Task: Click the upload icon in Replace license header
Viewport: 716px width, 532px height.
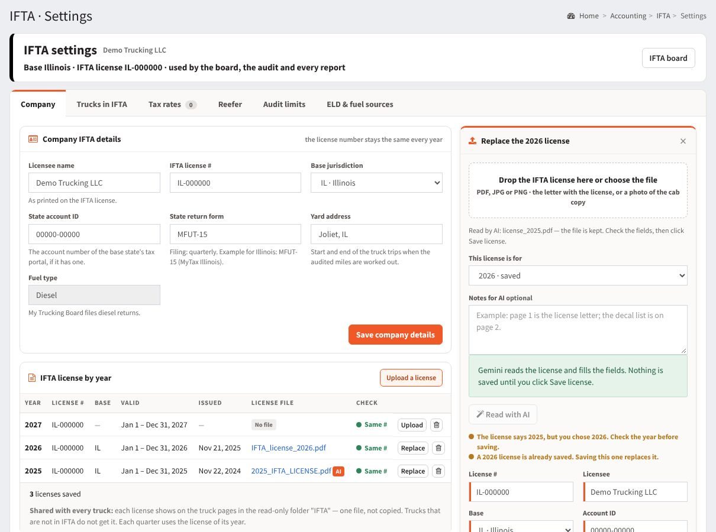Action: tap(472, 141)
